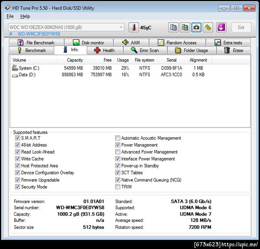The width and height of the screenshot is (260, 249).
Task: Toggle Device Configuration Overlay checkbox
Action: [x=17, y=173]
